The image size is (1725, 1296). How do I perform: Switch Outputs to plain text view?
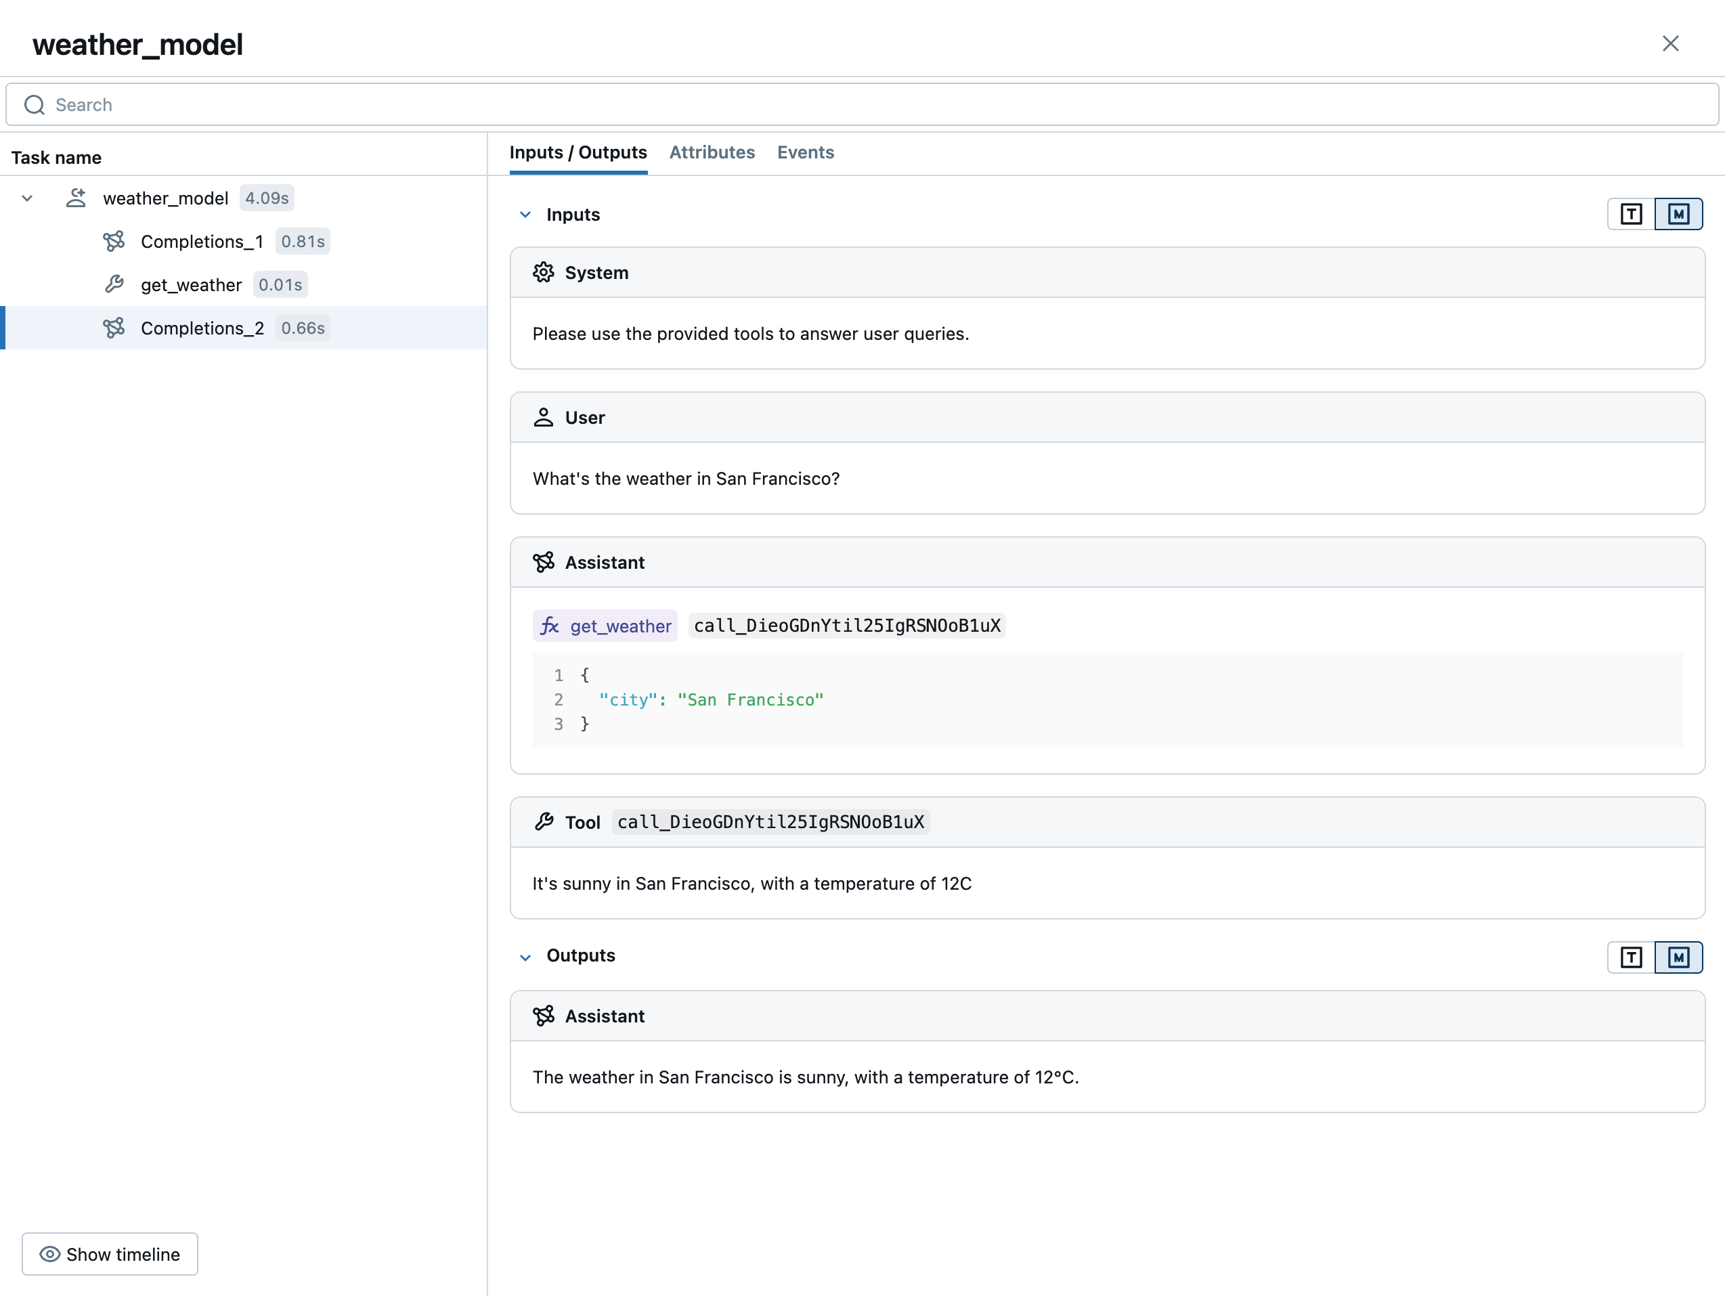point(1631,957)
